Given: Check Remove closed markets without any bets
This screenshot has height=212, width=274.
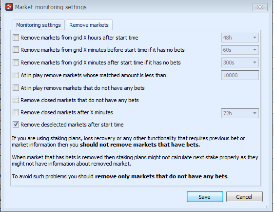Looking at the screenshot, I should (16, 100).
